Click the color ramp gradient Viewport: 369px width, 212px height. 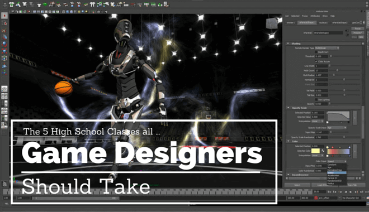(x=339, y=151)
